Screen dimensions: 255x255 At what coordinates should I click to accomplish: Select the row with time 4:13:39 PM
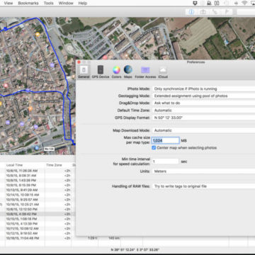point(38,224)
